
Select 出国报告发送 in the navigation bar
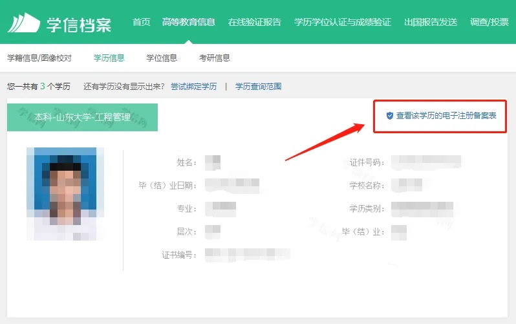[x=431, y=22]
